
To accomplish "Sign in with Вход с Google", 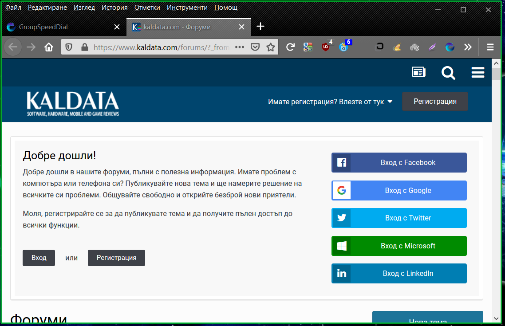I will [399, 191].
